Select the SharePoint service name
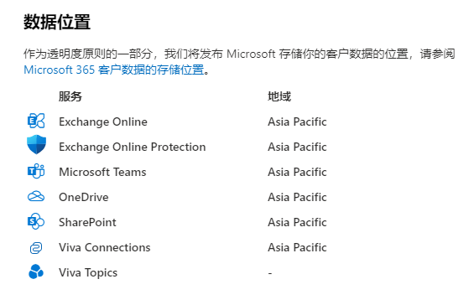This screenshot has width=474, height=305. [87, 222]
